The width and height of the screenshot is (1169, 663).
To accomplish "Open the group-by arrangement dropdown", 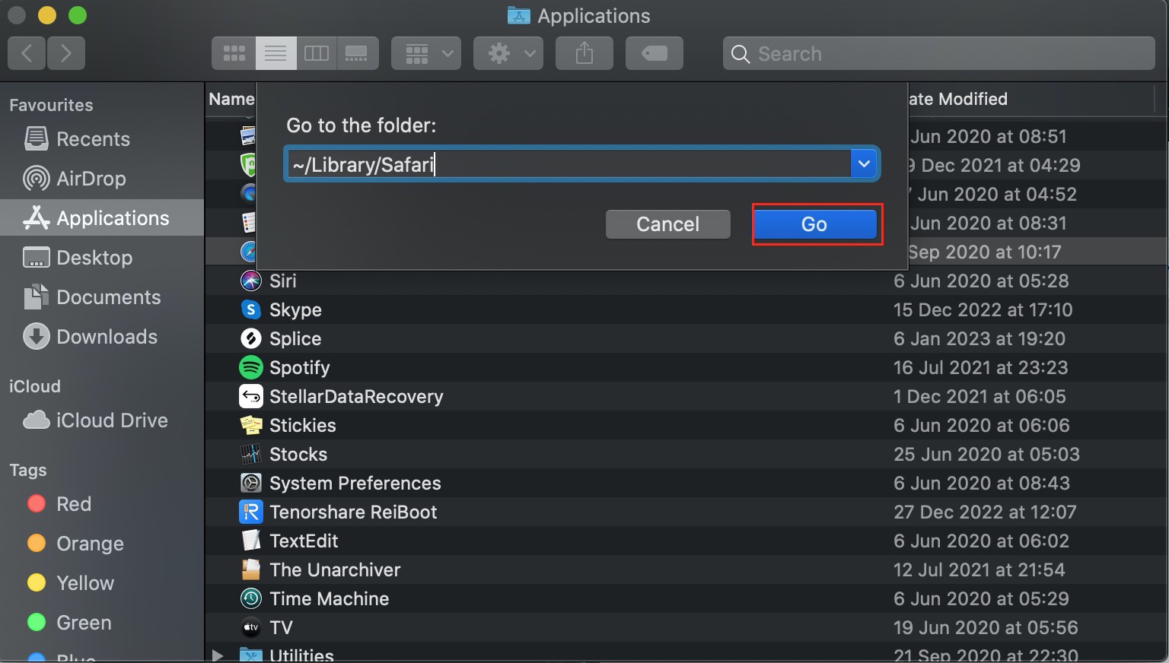I will click(426, 53).
